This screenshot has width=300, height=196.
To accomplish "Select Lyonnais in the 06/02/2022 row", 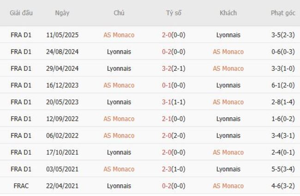I will coord(228,136).
